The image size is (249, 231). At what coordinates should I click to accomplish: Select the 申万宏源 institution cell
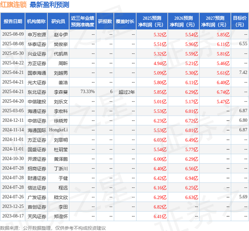(x=37, y=35)
